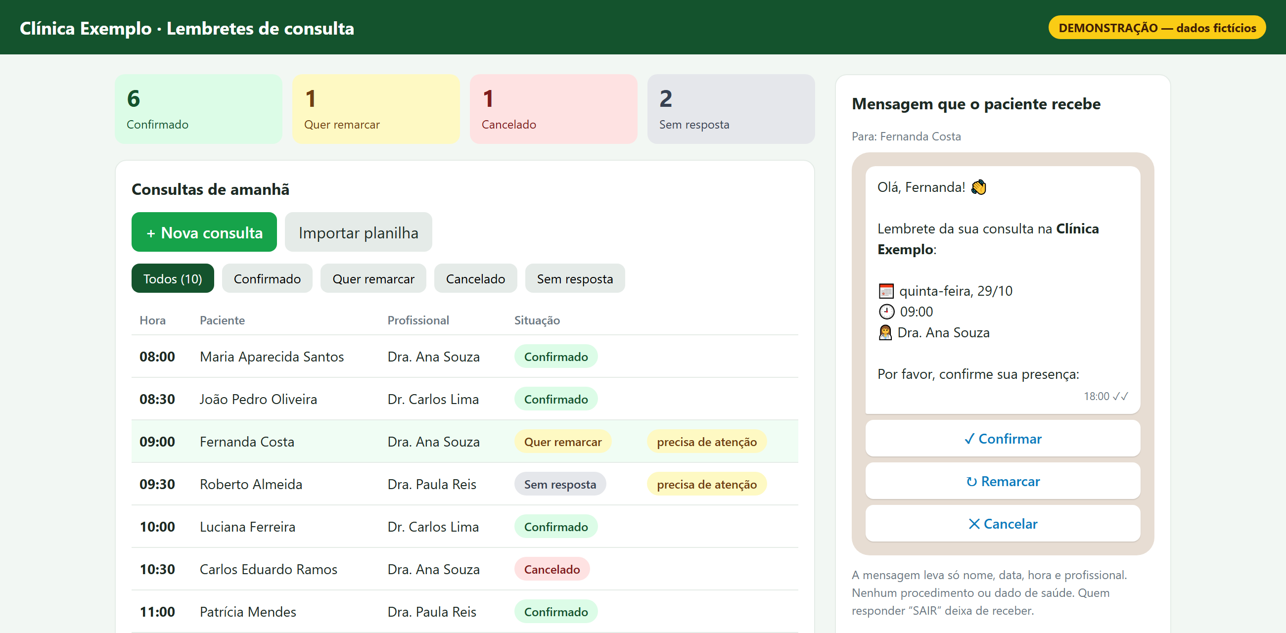Filter by Sem resposta chip

575,278
